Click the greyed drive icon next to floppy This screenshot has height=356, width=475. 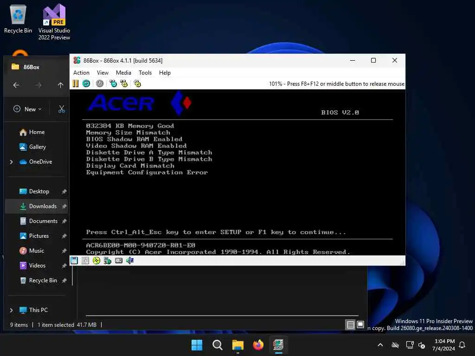(x=85, y=261)
